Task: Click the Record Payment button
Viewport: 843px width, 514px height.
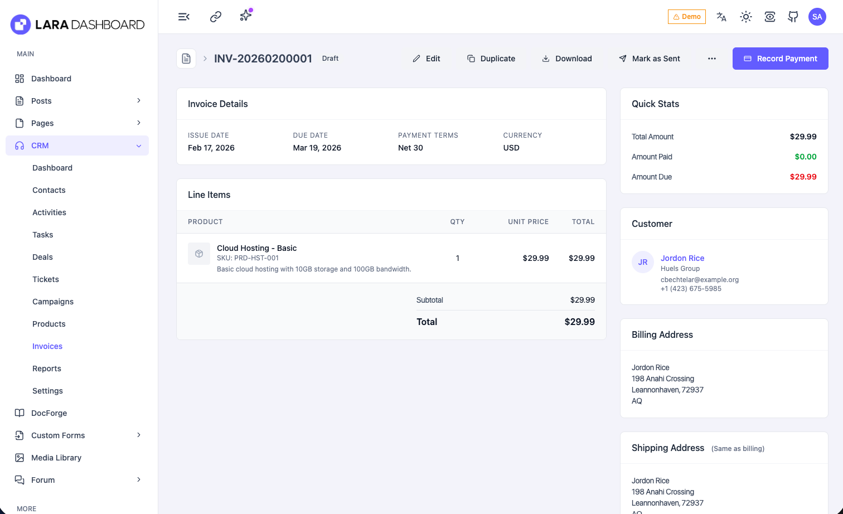Action: point(781,58)
